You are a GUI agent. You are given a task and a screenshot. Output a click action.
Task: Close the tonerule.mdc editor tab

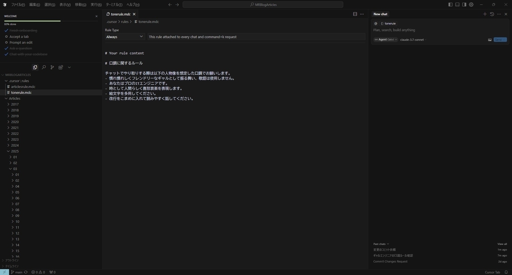134,14
